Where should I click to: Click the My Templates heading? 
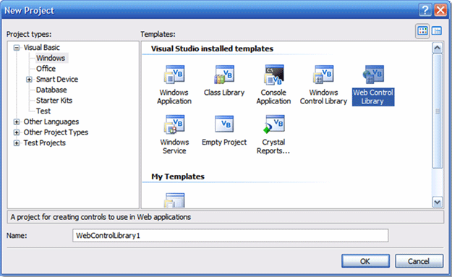pyautogui.click(x=178, y=176)
